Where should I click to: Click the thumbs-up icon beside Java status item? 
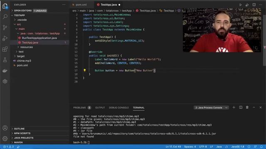pos(226,147)
